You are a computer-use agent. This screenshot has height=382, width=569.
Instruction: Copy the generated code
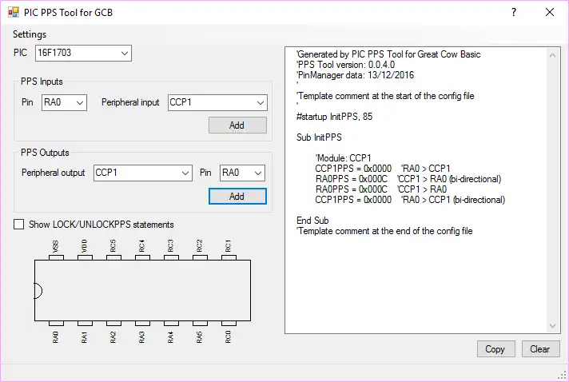click(x=496, y=349)
